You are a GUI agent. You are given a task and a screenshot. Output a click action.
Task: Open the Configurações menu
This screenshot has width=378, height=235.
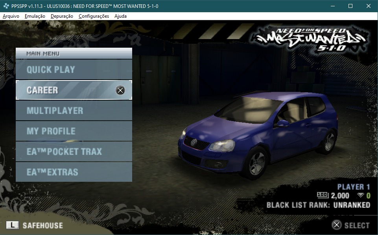(94, 16)
